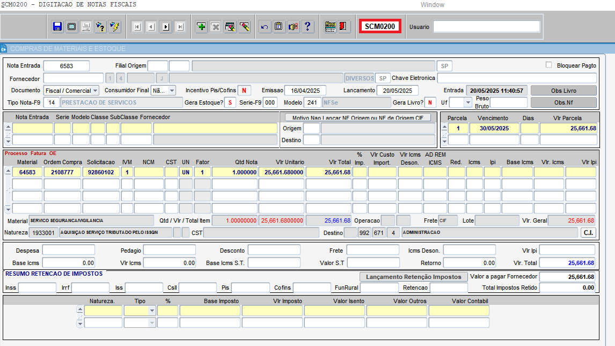Open the Consumidor Final dropdown
The height and width of the screenshot is (346, 615).
coord(172,91)
